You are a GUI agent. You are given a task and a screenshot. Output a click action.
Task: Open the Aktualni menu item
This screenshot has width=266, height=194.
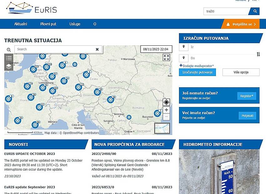pos(21,24)
